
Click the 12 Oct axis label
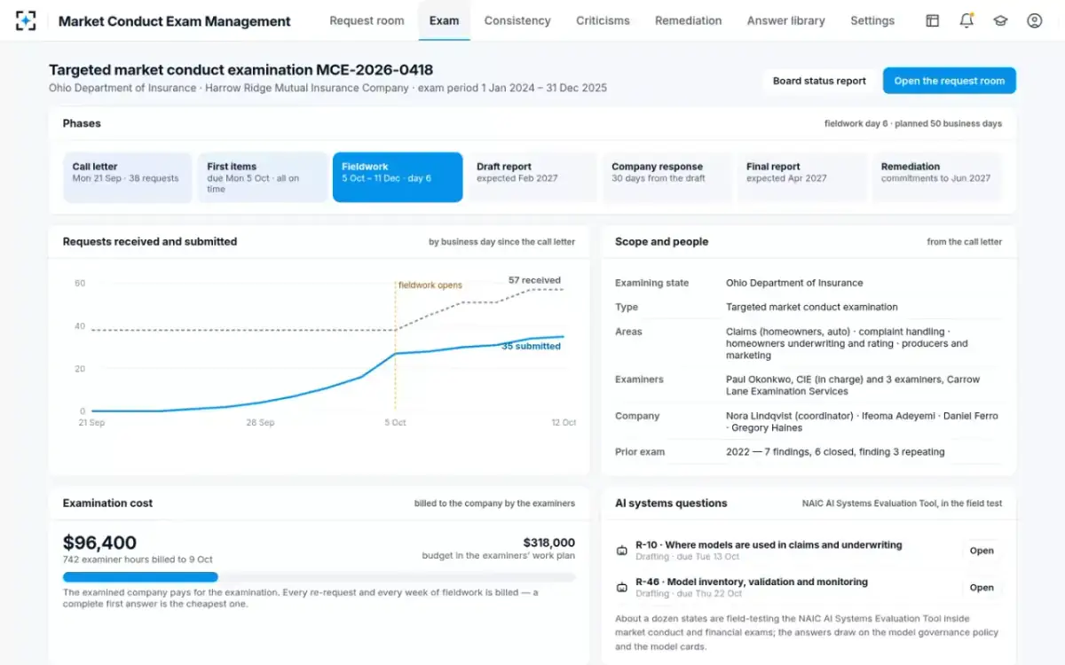[564, 423]
